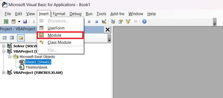223x98 pixels.
Task: Click the Microsoft Excel Objects folder icon
Action: pos(16,57)
